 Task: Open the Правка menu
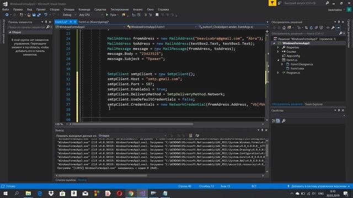click(18, 9)
